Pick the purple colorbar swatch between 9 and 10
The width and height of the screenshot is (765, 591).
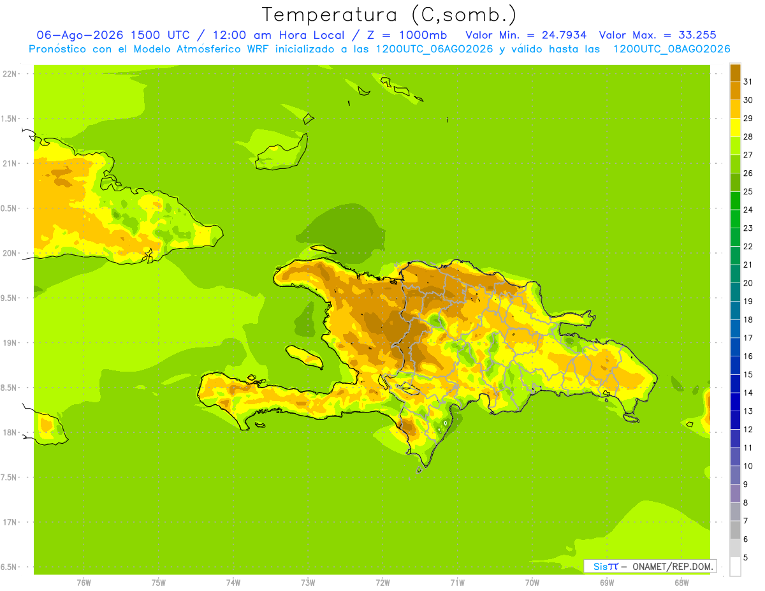(735, 475)
